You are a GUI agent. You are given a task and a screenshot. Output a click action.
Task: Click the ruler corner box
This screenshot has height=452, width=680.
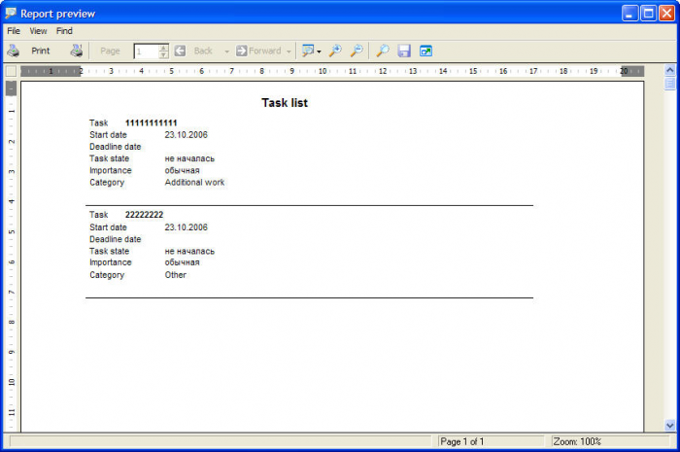(12, 71)
